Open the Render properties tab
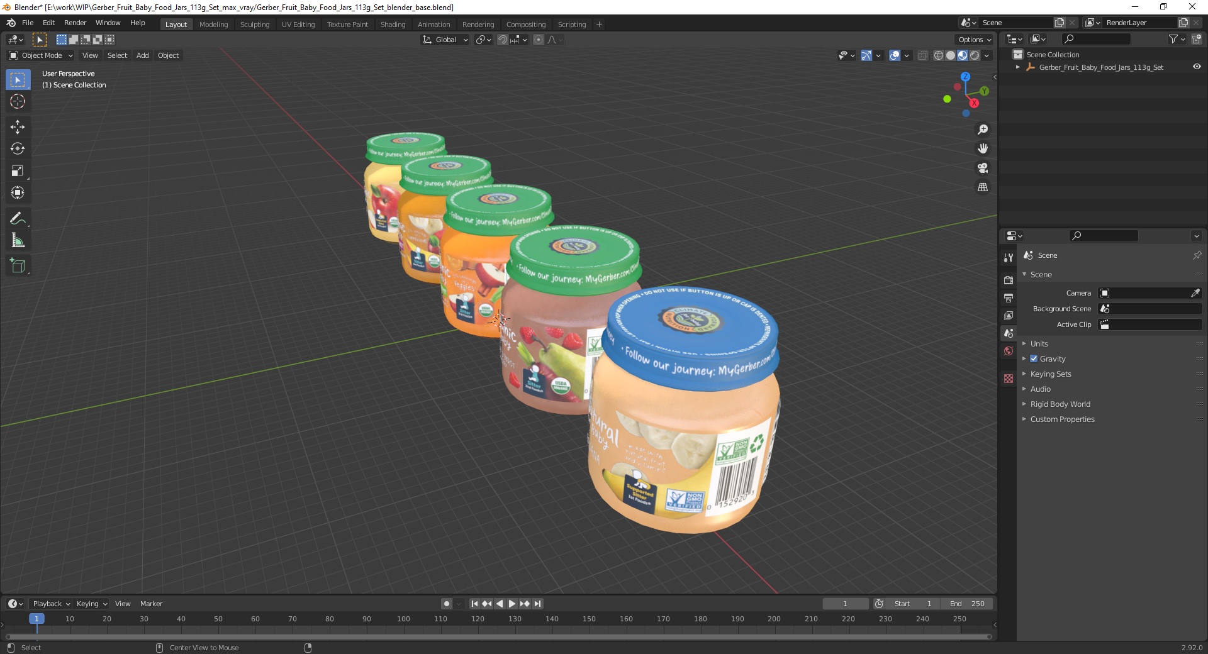 (x=1009, y=280)
